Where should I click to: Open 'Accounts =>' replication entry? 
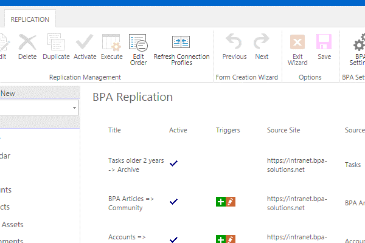click(x=127, y=237)
